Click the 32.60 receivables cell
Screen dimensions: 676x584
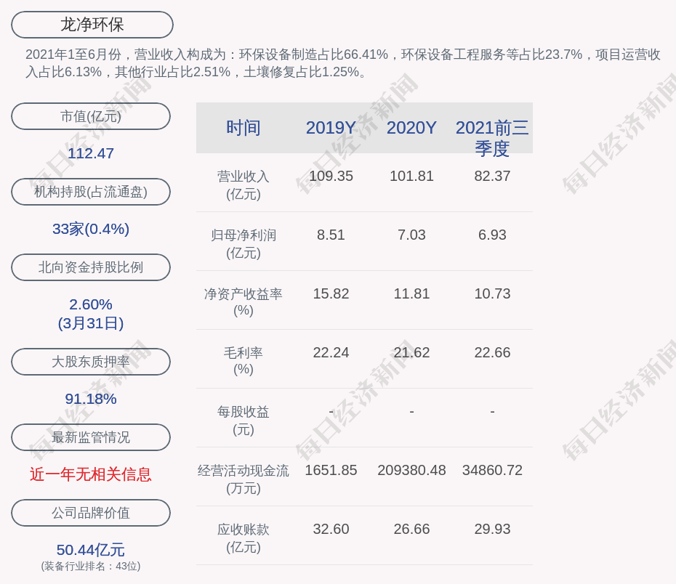(x=331, y=530)
